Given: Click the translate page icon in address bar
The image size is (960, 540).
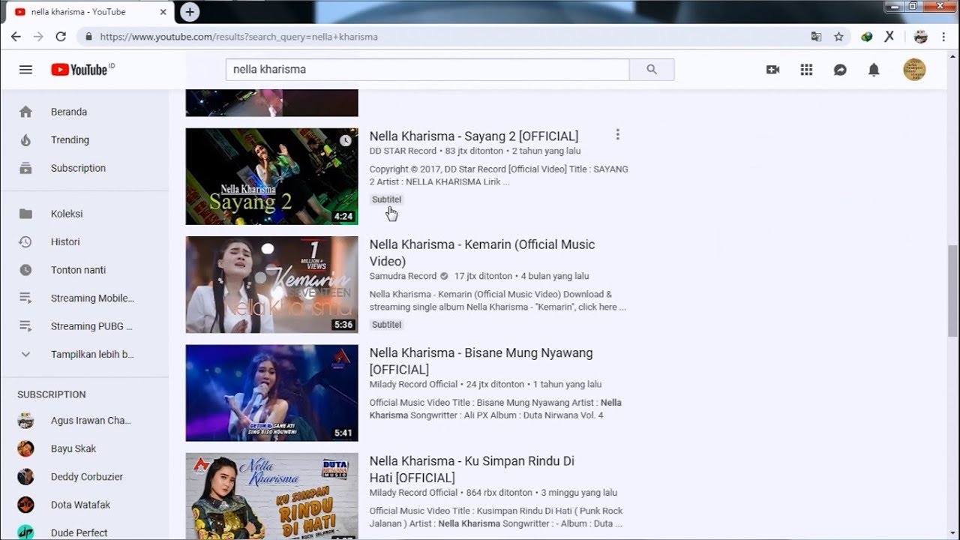Looking at the screenshot, I should click(816, 37).
